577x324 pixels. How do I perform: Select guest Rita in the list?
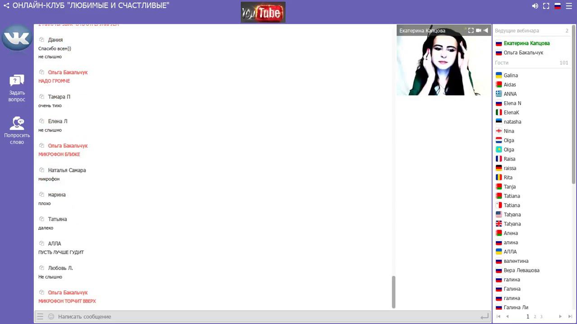pyautogui.click(x=508, y=177)
